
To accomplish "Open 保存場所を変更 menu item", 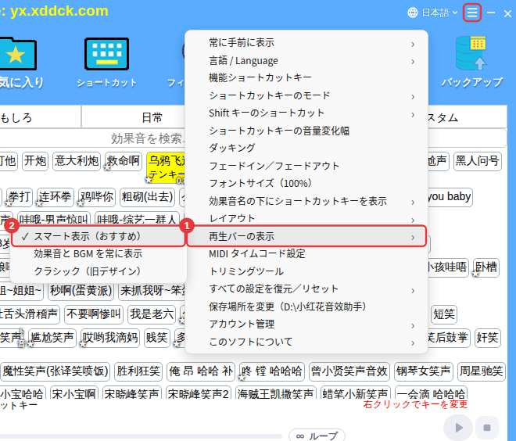I will 306,307.
